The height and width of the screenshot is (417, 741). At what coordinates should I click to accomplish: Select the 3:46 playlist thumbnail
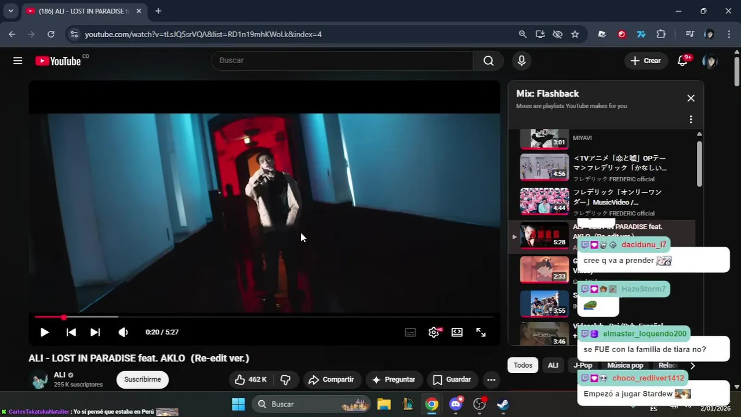pyautogui.click(x=544, y=334)
